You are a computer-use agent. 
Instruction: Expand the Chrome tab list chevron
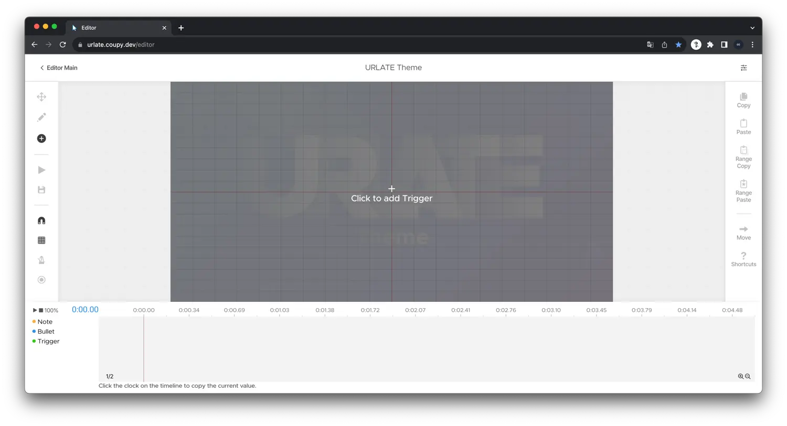pyautogui.click(x=752, y=28)
